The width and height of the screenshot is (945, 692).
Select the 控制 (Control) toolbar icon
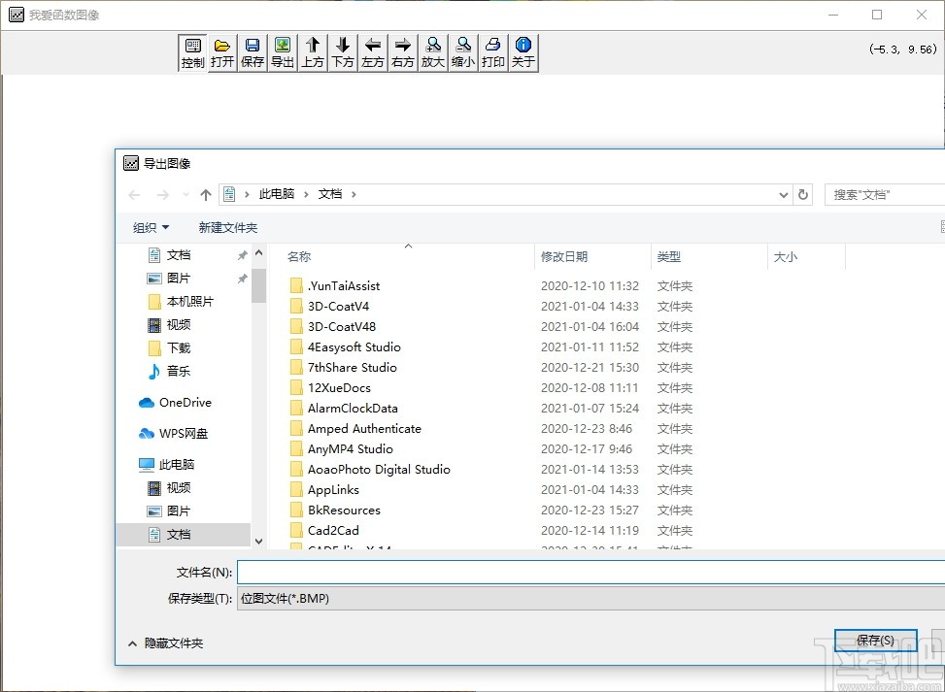(191, 52)
